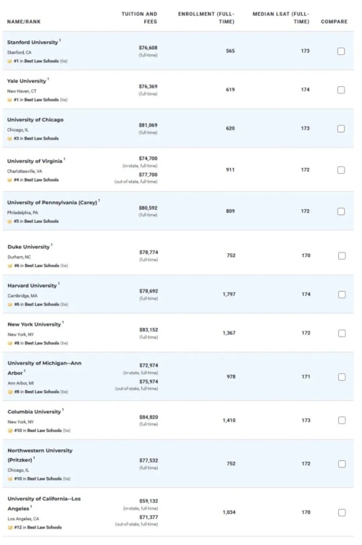
Task: Check the compare box for Stanford University
Action: [x=341, y=51]
